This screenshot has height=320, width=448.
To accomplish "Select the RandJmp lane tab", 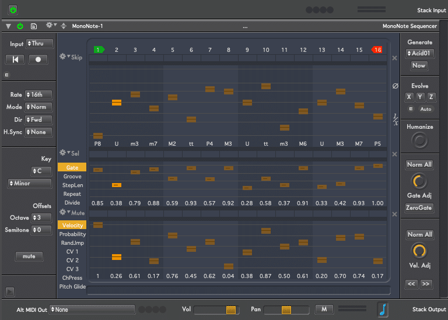I will [72, 243].
